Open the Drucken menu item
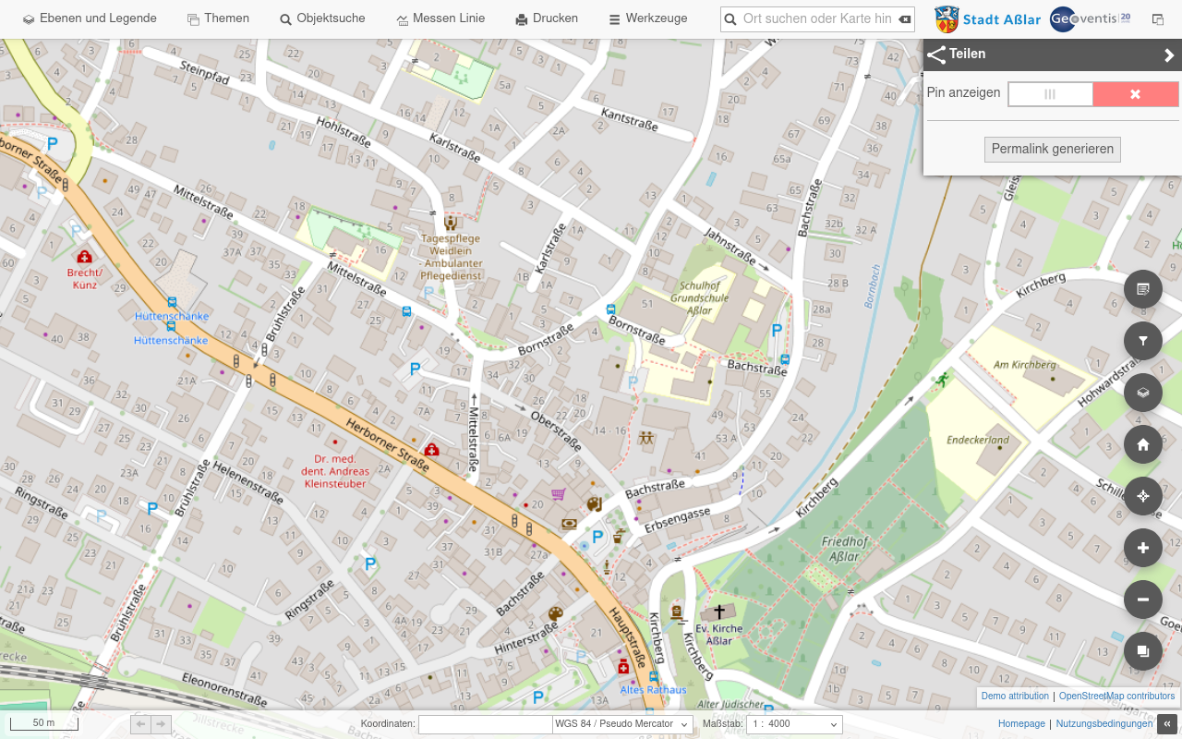The height and width of the screenshot is (739, 1182). pos(547,18)
